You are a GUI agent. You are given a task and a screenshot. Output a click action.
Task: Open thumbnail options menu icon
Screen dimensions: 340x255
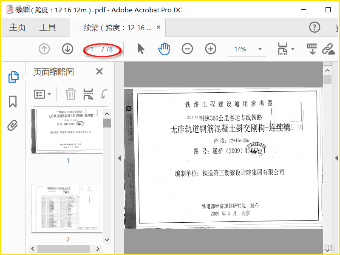point(42,94)
